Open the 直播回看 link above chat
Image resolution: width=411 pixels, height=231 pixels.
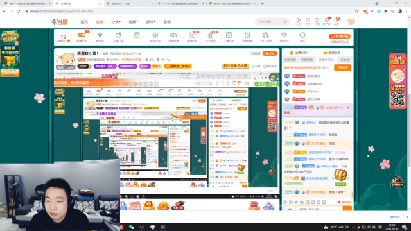333,53
